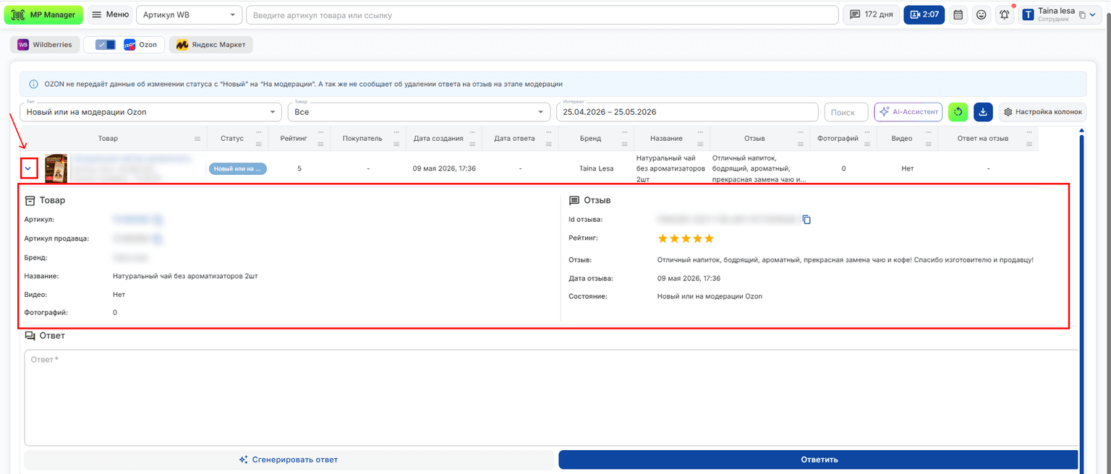Screen dimensions: 1111x474
Task: Open the Меню hamburger menu
Action: (x=110, y=14)
